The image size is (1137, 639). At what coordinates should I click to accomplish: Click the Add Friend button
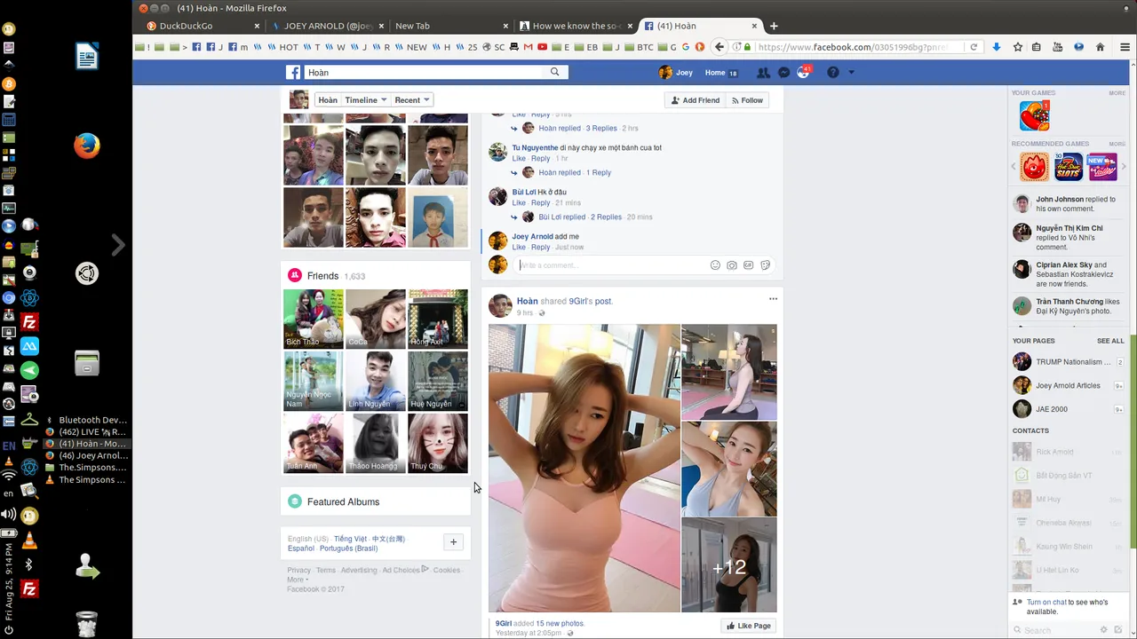pyautogui.click(x=696, y=100)
